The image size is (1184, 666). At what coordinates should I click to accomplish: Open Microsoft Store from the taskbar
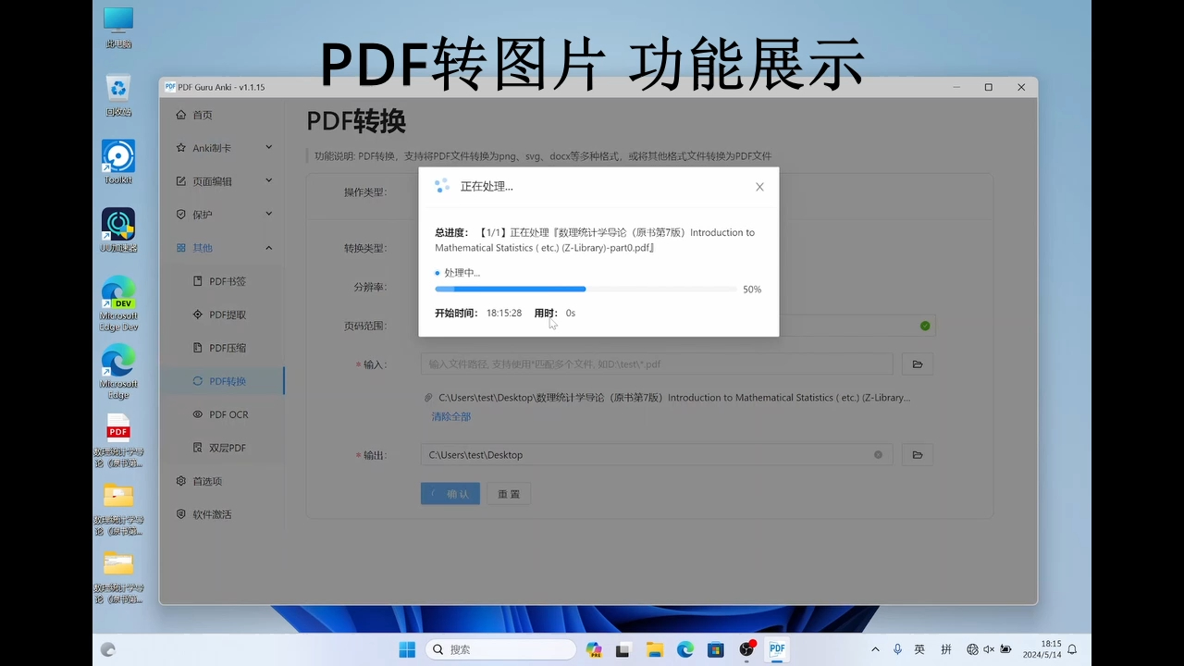click(716, 649)
